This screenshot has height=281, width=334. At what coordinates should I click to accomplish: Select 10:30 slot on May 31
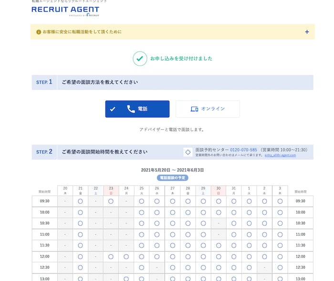tap(234, 223)
